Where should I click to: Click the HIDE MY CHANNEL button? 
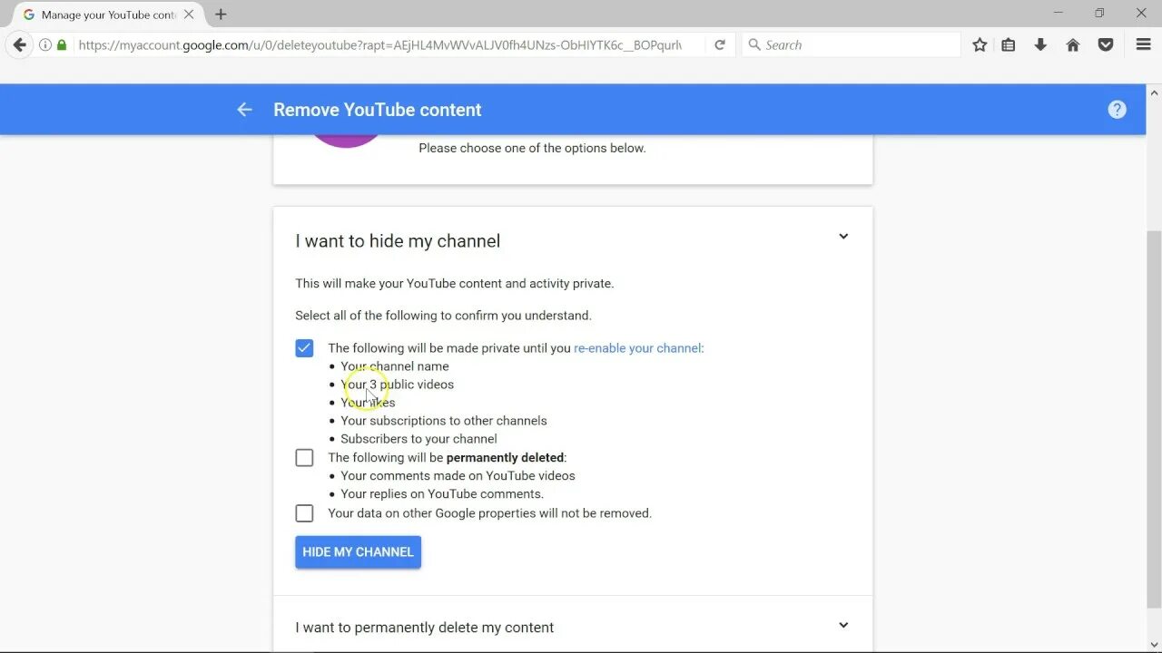(x=358, y=552)
